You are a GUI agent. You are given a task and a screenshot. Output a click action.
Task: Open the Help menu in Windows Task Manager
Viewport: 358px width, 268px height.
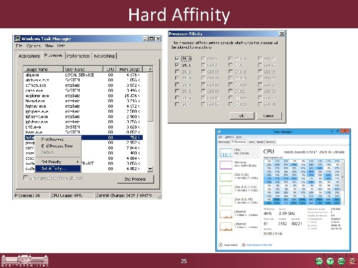coord(62,46)
